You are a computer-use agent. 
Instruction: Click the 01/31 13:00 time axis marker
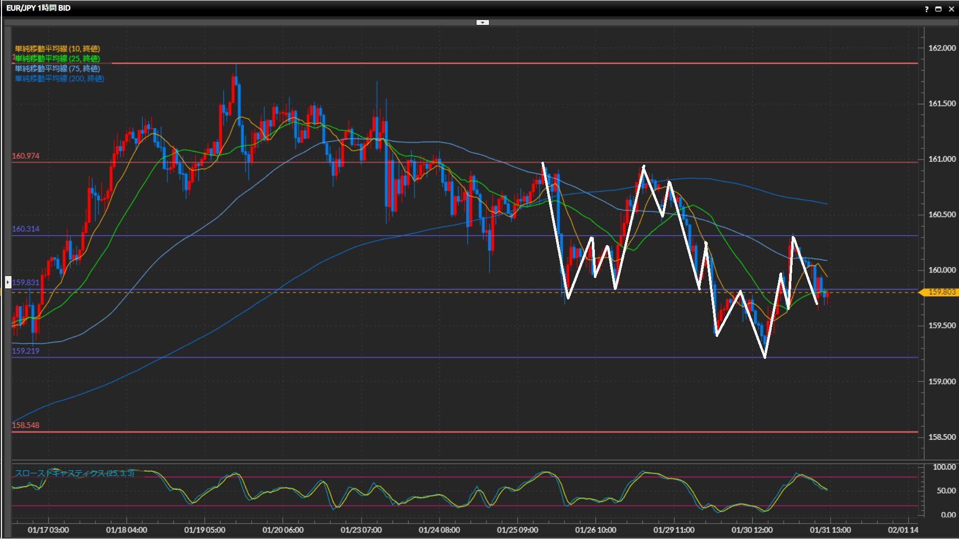click(x=830, y=530)
